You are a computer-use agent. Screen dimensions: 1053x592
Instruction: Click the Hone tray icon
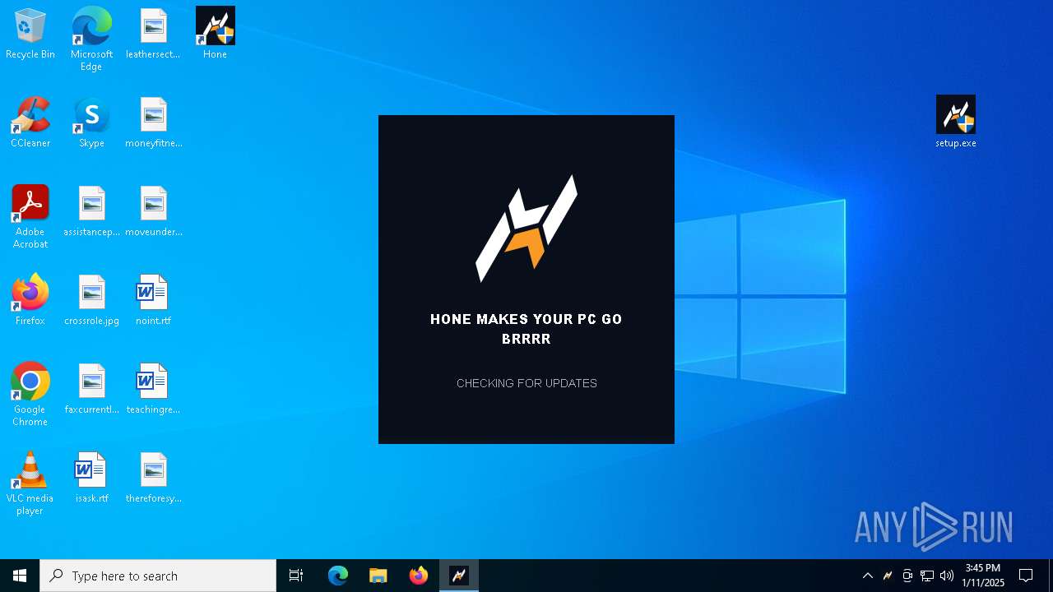[x=888, y=576]
